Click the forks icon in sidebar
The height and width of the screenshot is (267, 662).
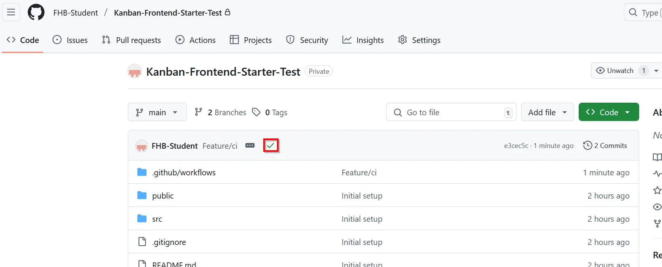point(657,224)
